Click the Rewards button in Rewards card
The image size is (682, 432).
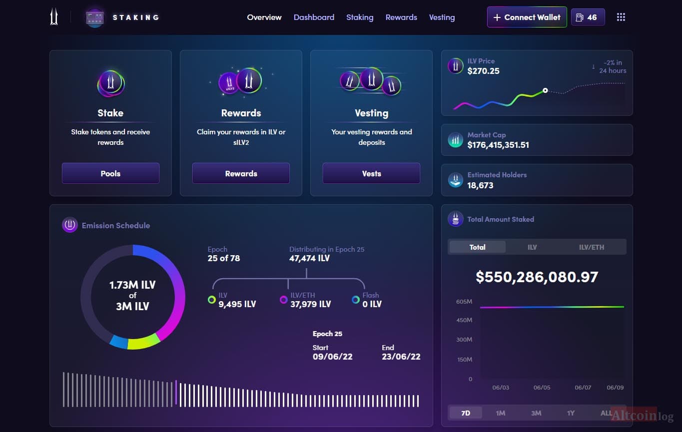tap(241, 173)
